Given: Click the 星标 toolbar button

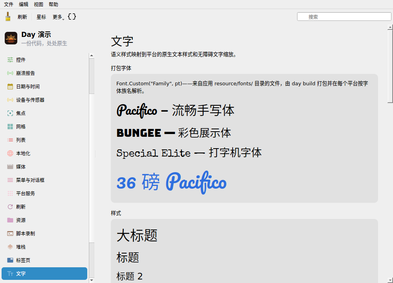Looking at the screenshot, I should [x=41, y=17].
